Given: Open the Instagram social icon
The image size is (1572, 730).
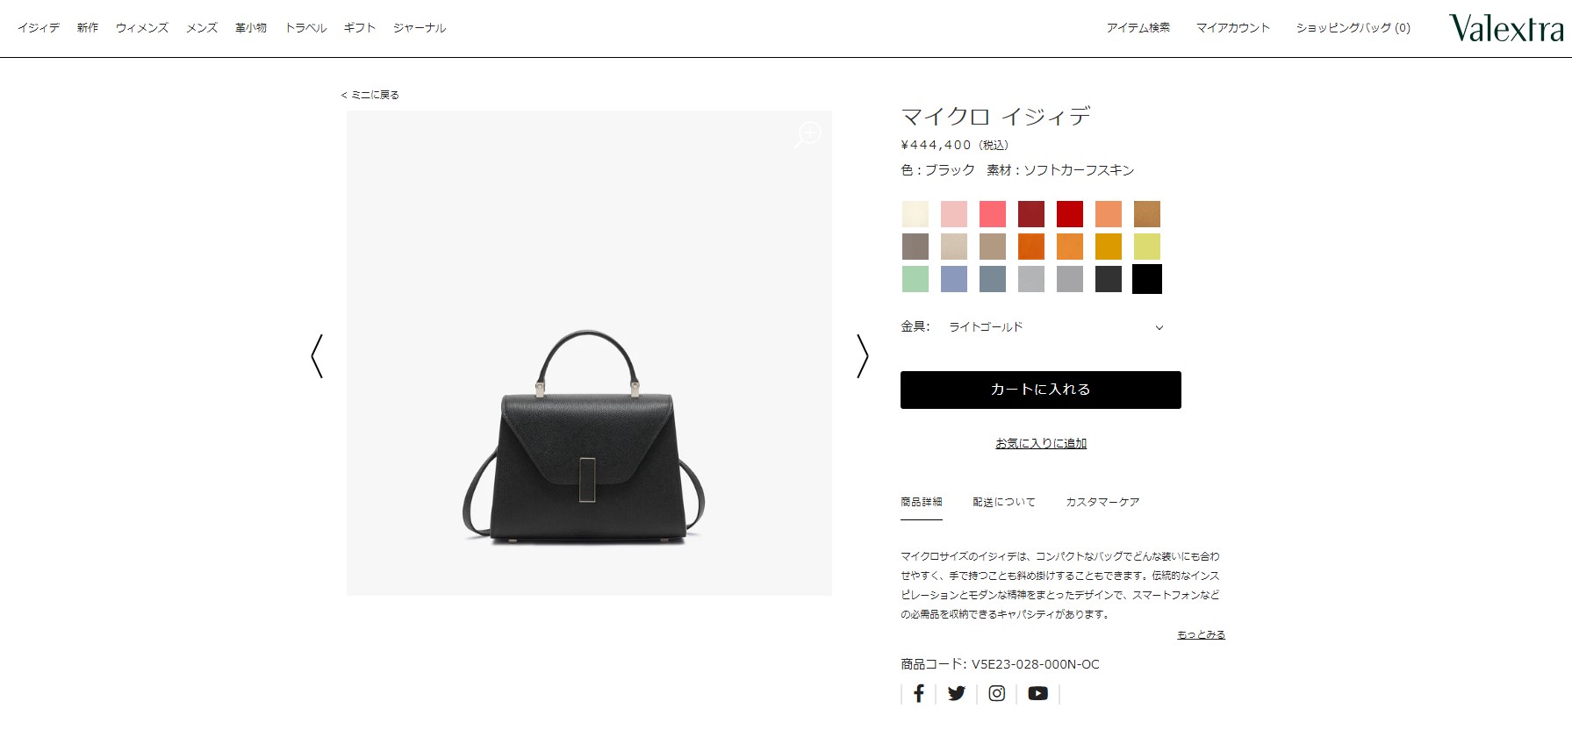Looking at the screenshot, I should [x=997, y=693].
